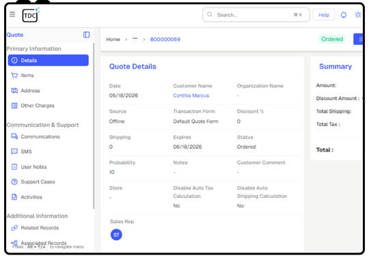Click the search magnifier icon
Screen dimensions: 369x262
point(210,14)
